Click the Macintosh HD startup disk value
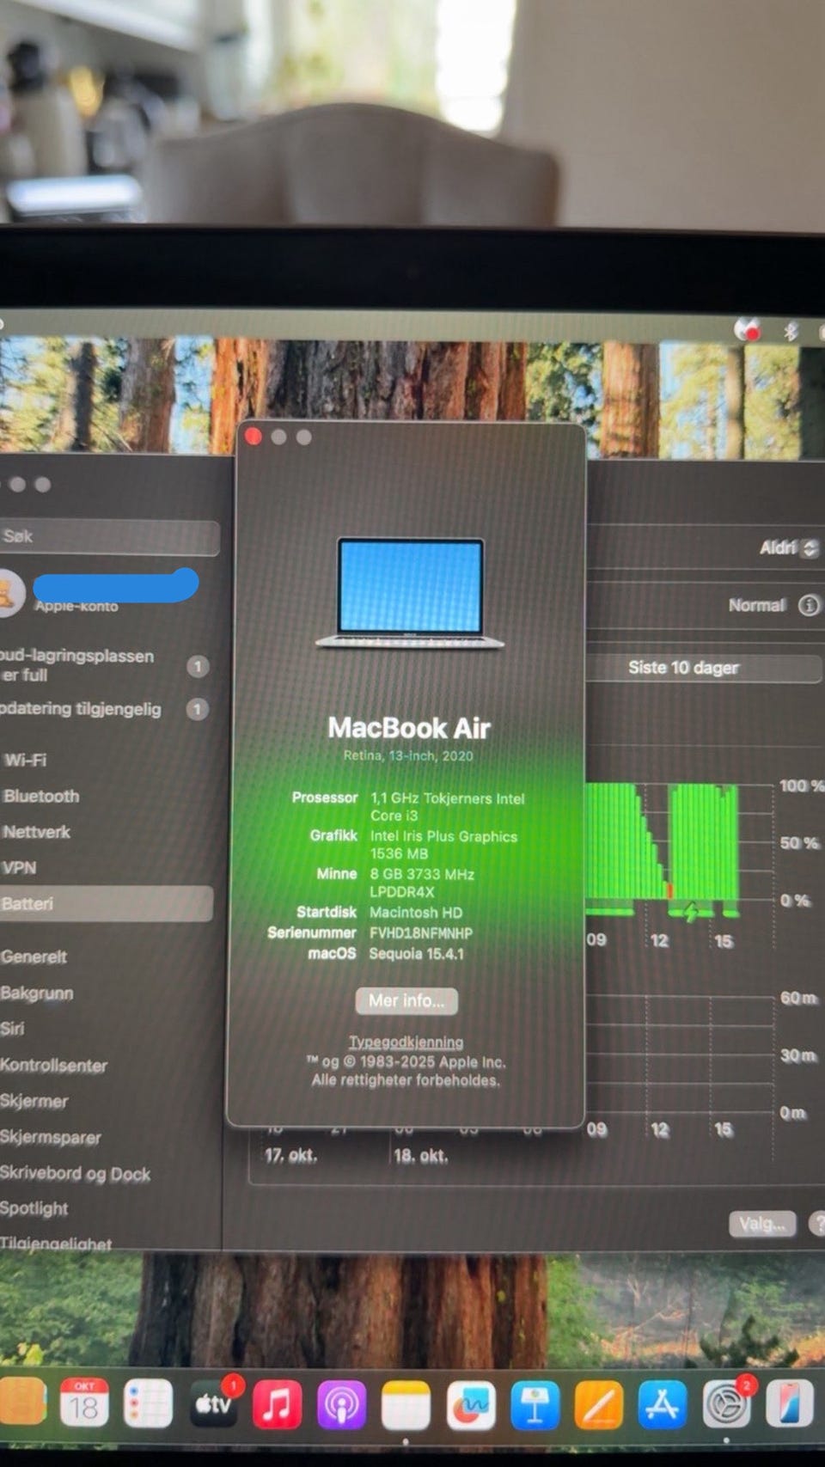Viewport: 825px width, 1467px height. (x=416, y=913)
